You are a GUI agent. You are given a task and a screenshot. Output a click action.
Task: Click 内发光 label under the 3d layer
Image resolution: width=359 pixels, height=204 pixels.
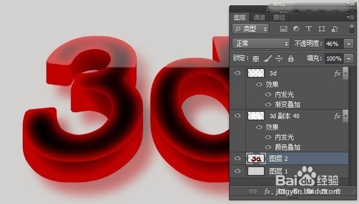[285, 94]
